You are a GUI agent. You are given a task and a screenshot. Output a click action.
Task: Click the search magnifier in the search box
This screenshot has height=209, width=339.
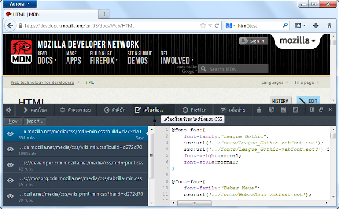click(285, 25)
